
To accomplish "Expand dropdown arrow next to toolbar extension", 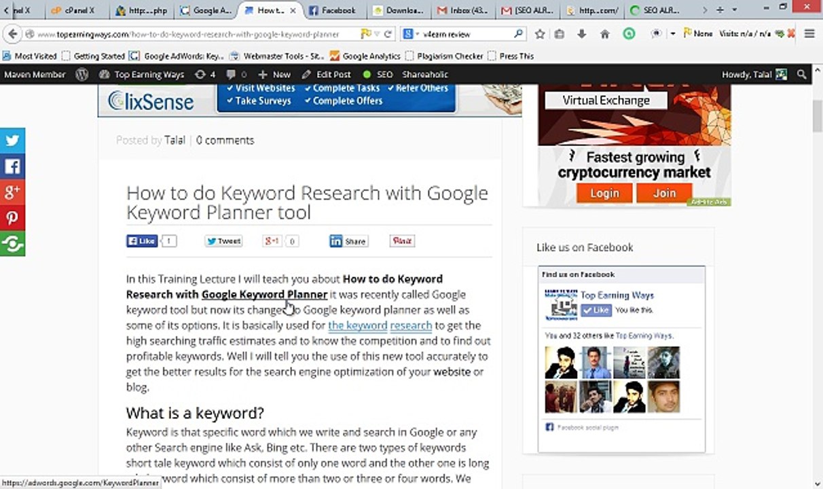I will 672,34.
